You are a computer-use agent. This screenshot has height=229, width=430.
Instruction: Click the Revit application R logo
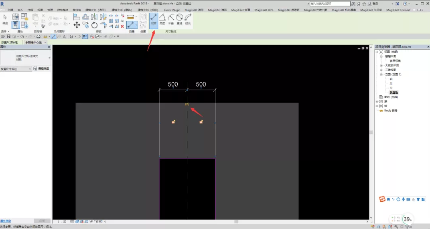click(x=2, y=4)
